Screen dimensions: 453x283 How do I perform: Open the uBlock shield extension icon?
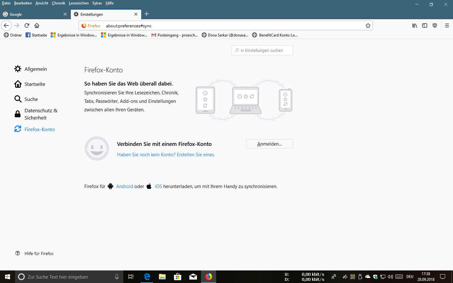435,25
